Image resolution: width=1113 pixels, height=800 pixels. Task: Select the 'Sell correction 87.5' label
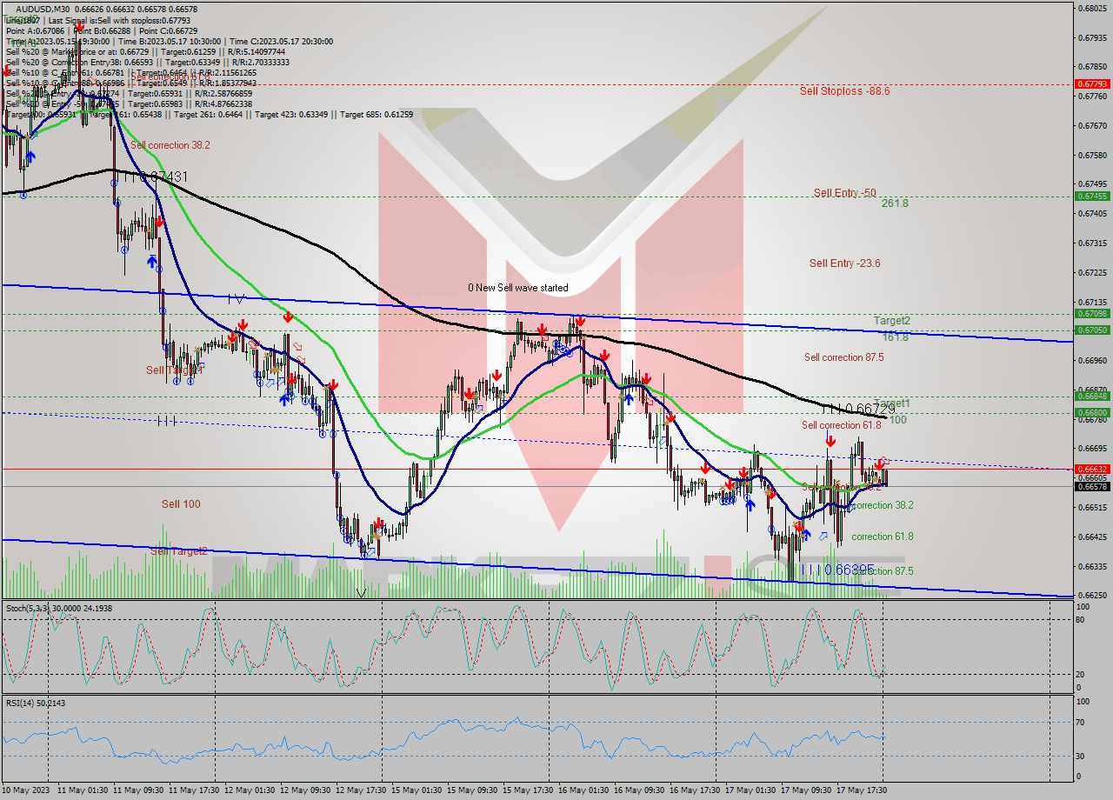[x=843, y=357]
